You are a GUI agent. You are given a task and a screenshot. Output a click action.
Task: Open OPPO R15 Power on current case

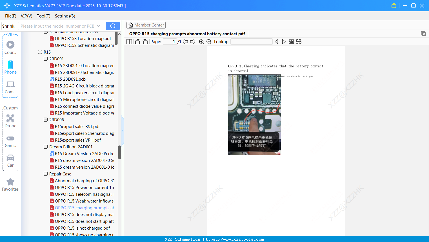[x=85, y=188]
